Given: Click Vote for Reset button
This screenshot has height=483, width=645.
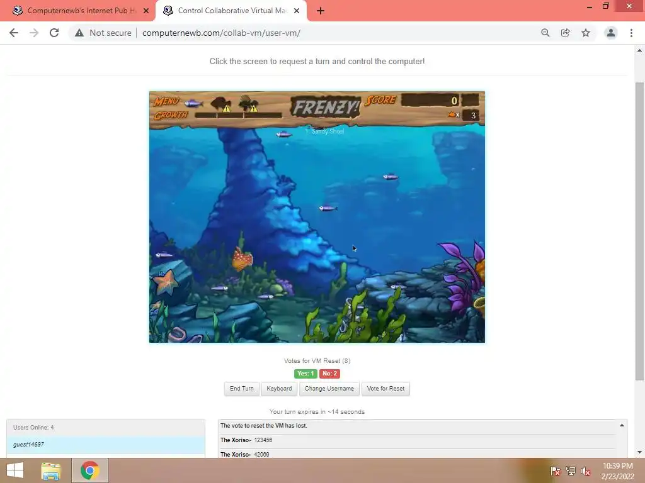Looking at the screenshot, I should [385, 389].
